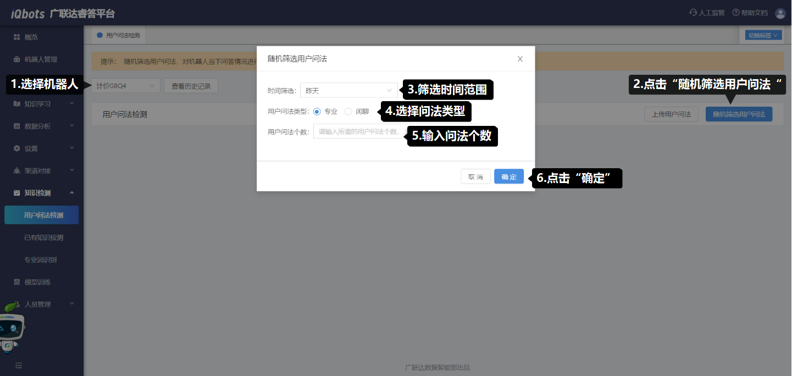Viewport: 792px width, 376px height.
Task: Click the 确定 confirm button
Action: (x=508, y=176)
